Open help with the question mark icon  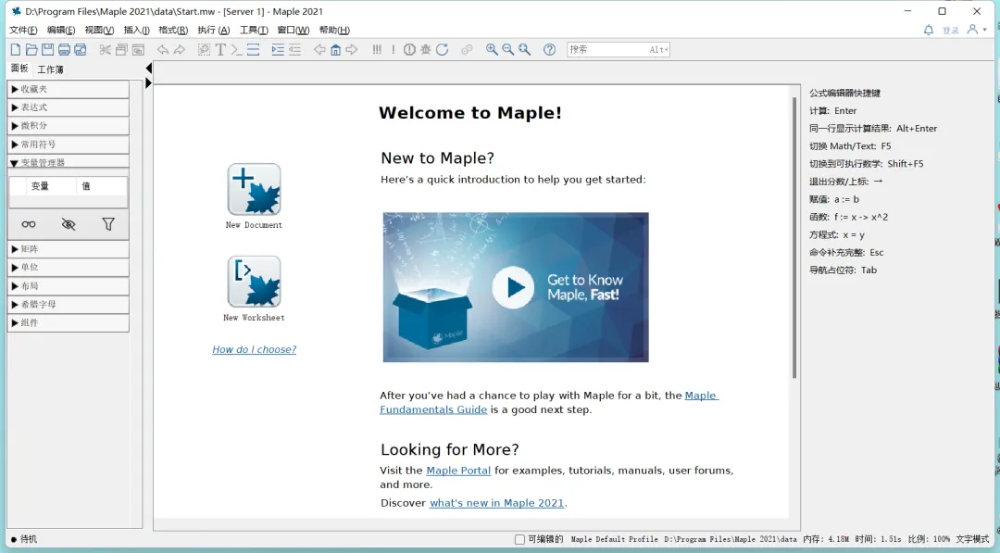(x=549, y=50)
